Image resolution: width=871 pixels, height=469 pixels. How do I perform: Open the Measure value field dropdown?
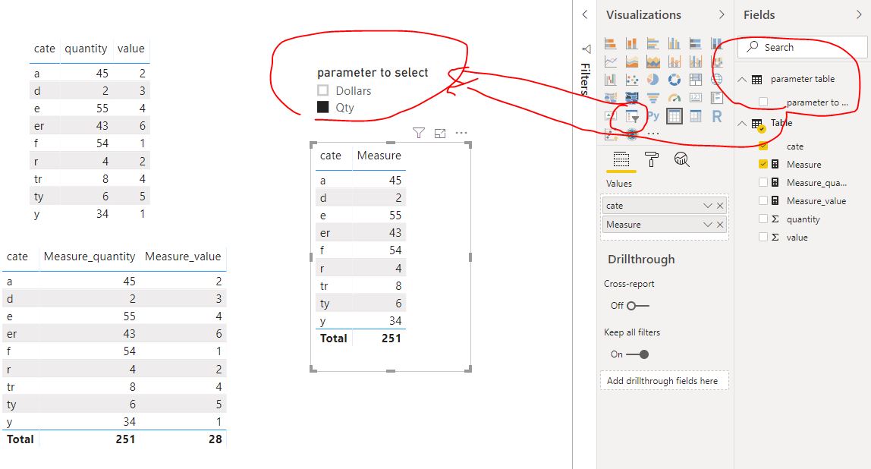[x=707, y=225]
